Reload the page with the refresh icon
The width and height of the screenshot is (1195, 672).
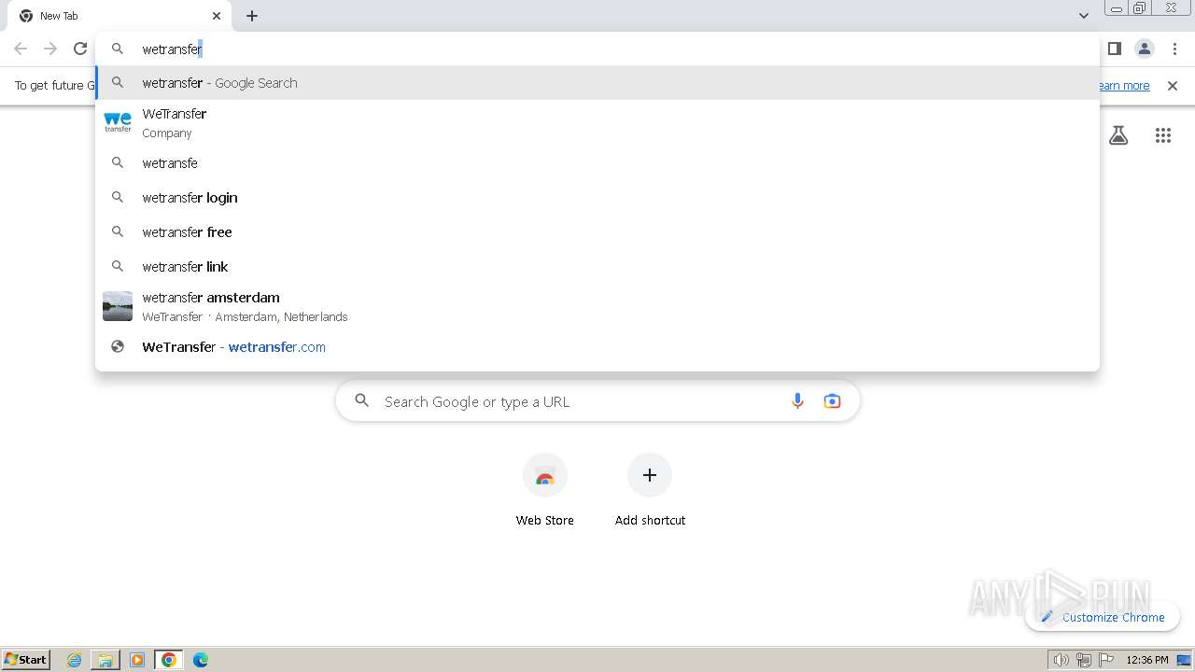80,49
